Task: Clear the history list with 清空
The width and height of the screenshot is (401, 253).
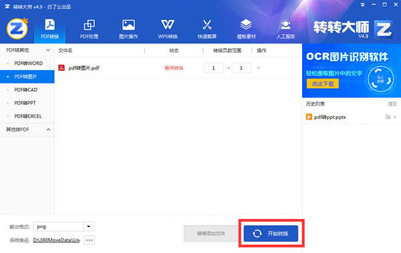Action: point(392,104)
